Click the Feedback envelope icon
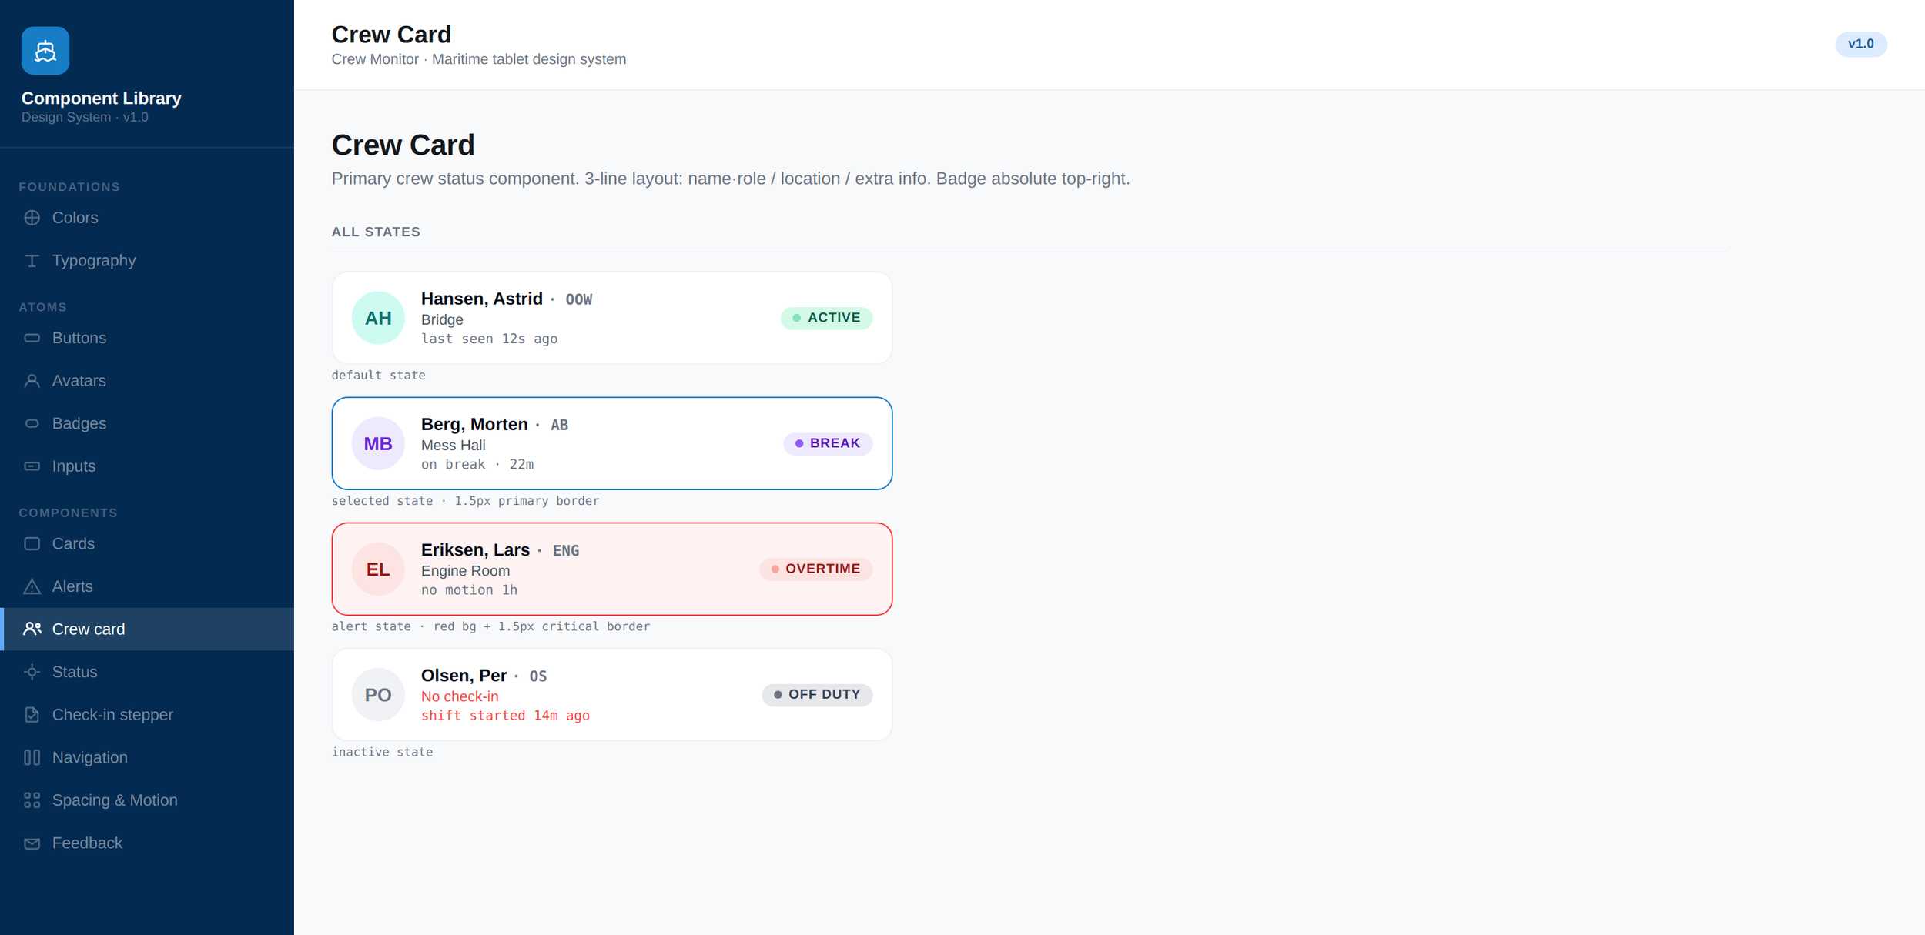1925x935 pixels. coord(32,843)
